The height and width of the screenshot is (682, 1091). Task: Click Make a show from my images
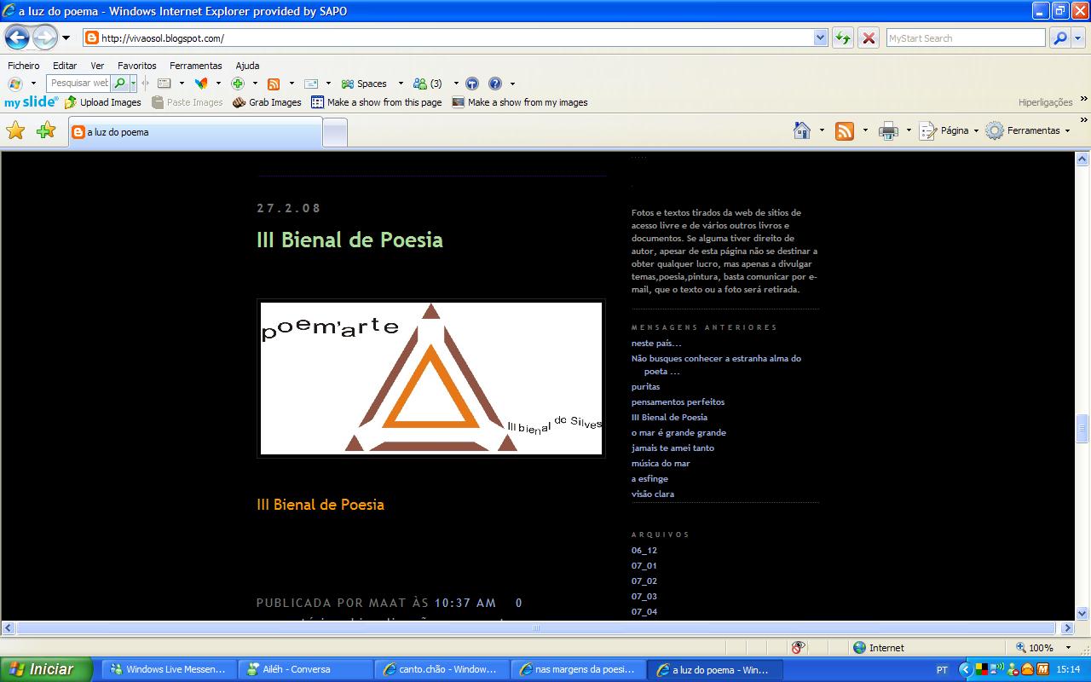520,102
